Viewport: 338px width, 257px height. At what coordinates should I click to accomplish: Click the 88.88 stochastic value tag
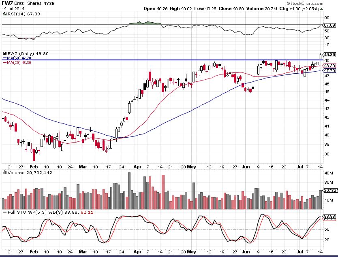(x=329, y=216)
